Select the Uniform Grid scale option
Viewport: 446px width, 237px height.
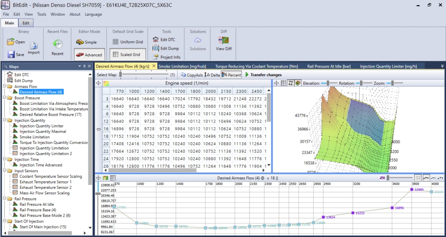tap(128, 42)
